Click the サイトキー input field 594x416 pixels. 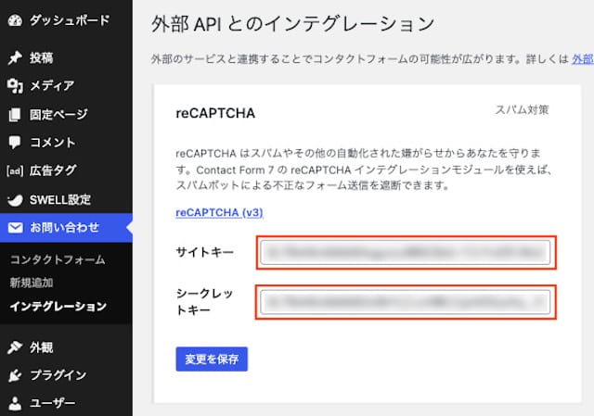(x=406, y=253)
